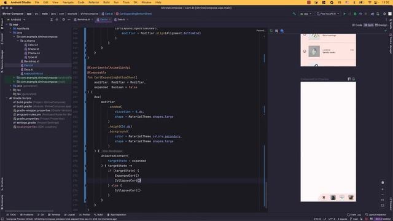Screen dimensions: 393x221
Task: Collapse the ui.theme package
Action: (x=18, y=41)
